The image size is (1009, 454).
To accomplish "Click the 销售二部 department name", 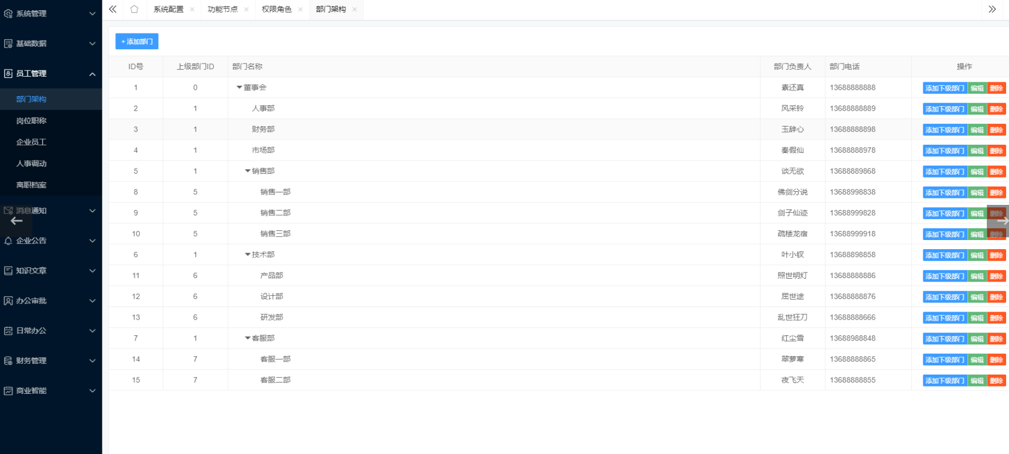I will pos(276,213).
